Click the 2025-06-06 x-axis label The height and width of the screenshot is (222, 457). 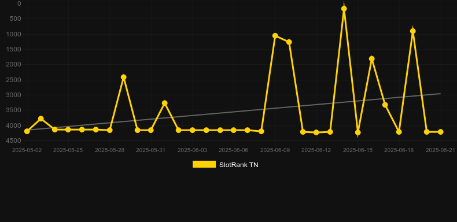(x=234, y=150)
